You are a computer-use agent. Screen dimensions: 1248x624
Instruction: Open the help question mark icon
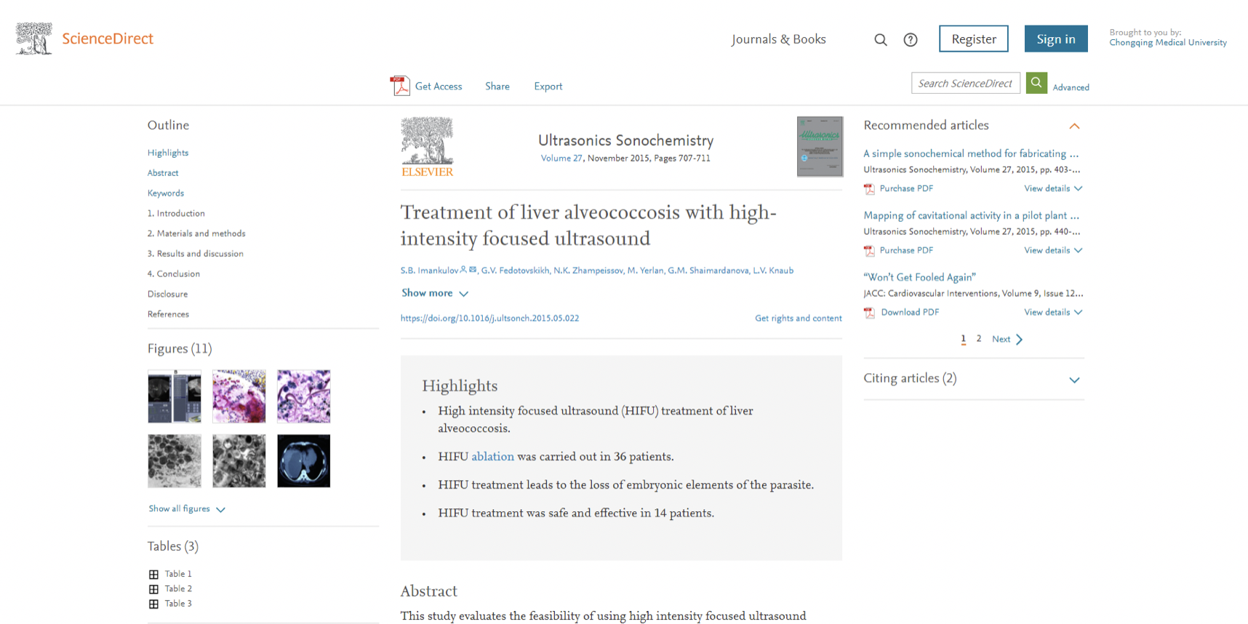910,40
